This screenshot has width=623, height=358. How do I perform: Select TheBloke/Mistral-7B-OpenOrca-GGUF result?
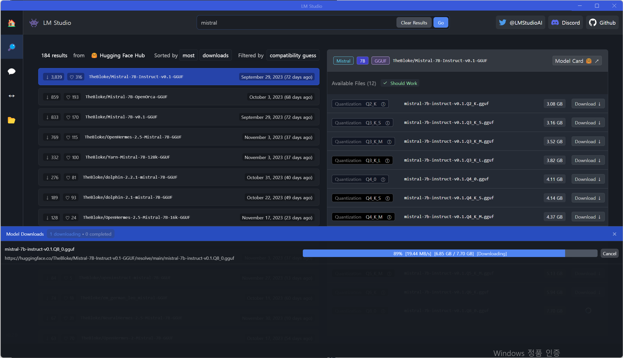click(x=179, y=97)
